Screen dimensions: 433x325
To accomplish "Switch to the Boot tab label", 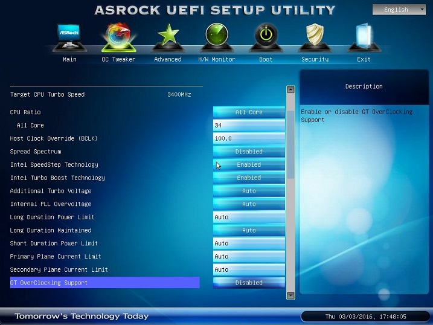I will click(x=266, y=59).
